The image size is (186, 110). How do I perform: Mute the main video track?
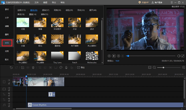click(x=9, y=80)
